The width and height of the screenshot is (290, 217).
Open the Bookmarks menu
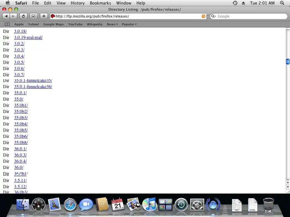101,3
